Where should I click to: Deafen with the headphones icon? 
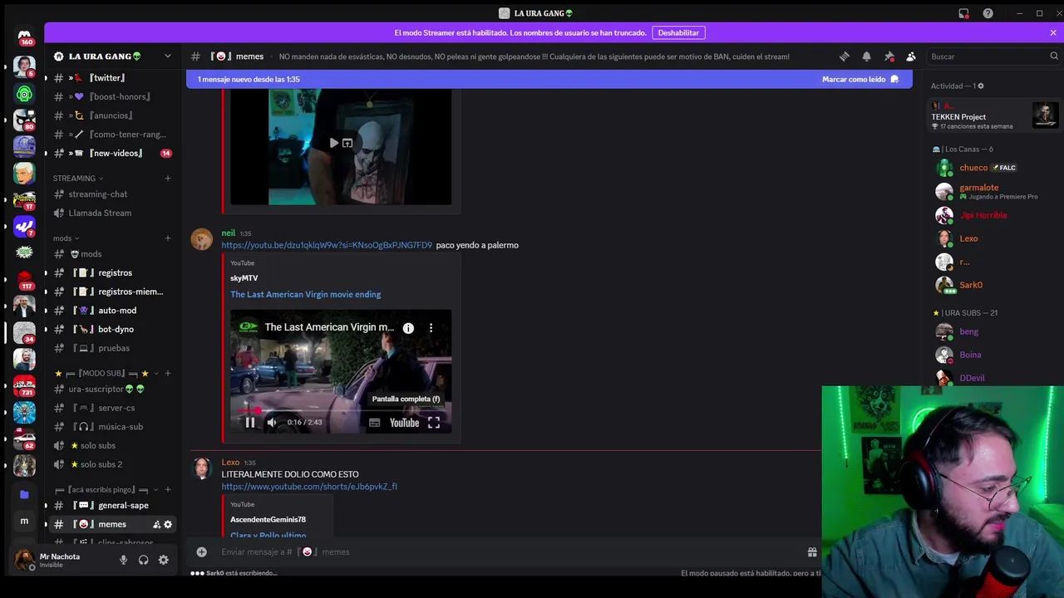click(143, 560)
